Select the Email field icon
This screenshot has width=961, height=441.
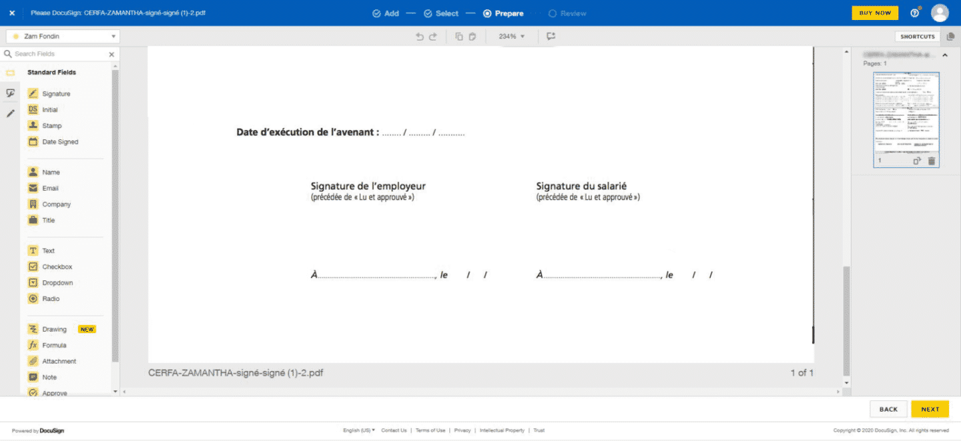(33, 189)
